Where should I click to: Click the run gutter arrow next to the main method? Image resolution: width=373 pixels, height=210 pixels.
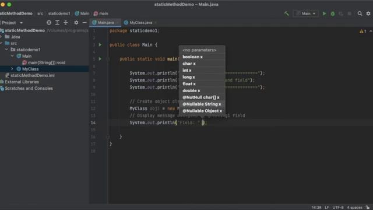click(100, 59)
